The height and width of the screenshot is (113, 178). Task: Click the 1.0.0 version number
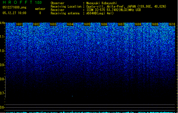(x=38, y=3)
